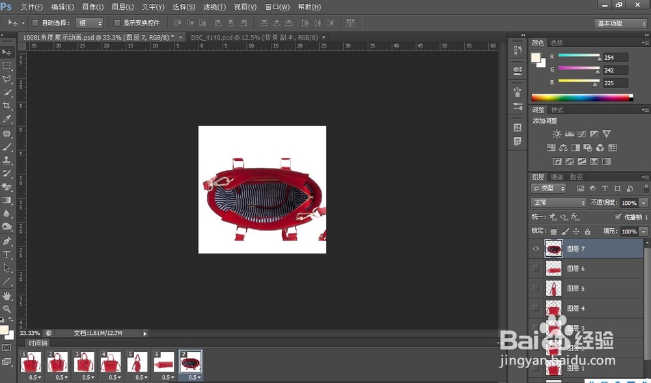
Task: Open the 填充 fill slider arrow
Action: 644,231
